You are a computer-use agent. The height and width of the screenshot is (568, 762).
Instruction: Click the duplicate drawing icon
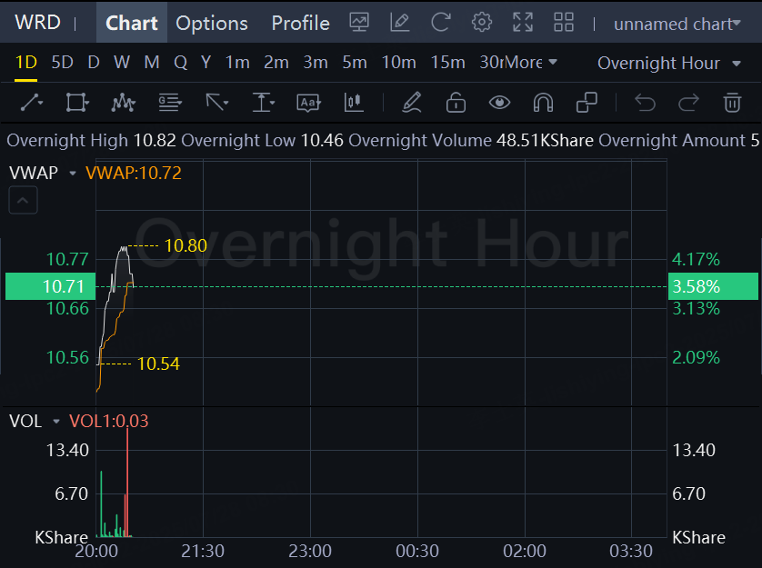pyautogui.click(x=587, y=103)
